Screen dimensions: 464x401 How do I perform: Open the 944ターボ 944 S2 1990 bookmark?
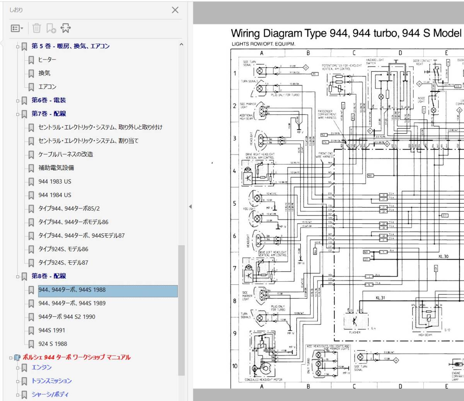click(67, 317)
